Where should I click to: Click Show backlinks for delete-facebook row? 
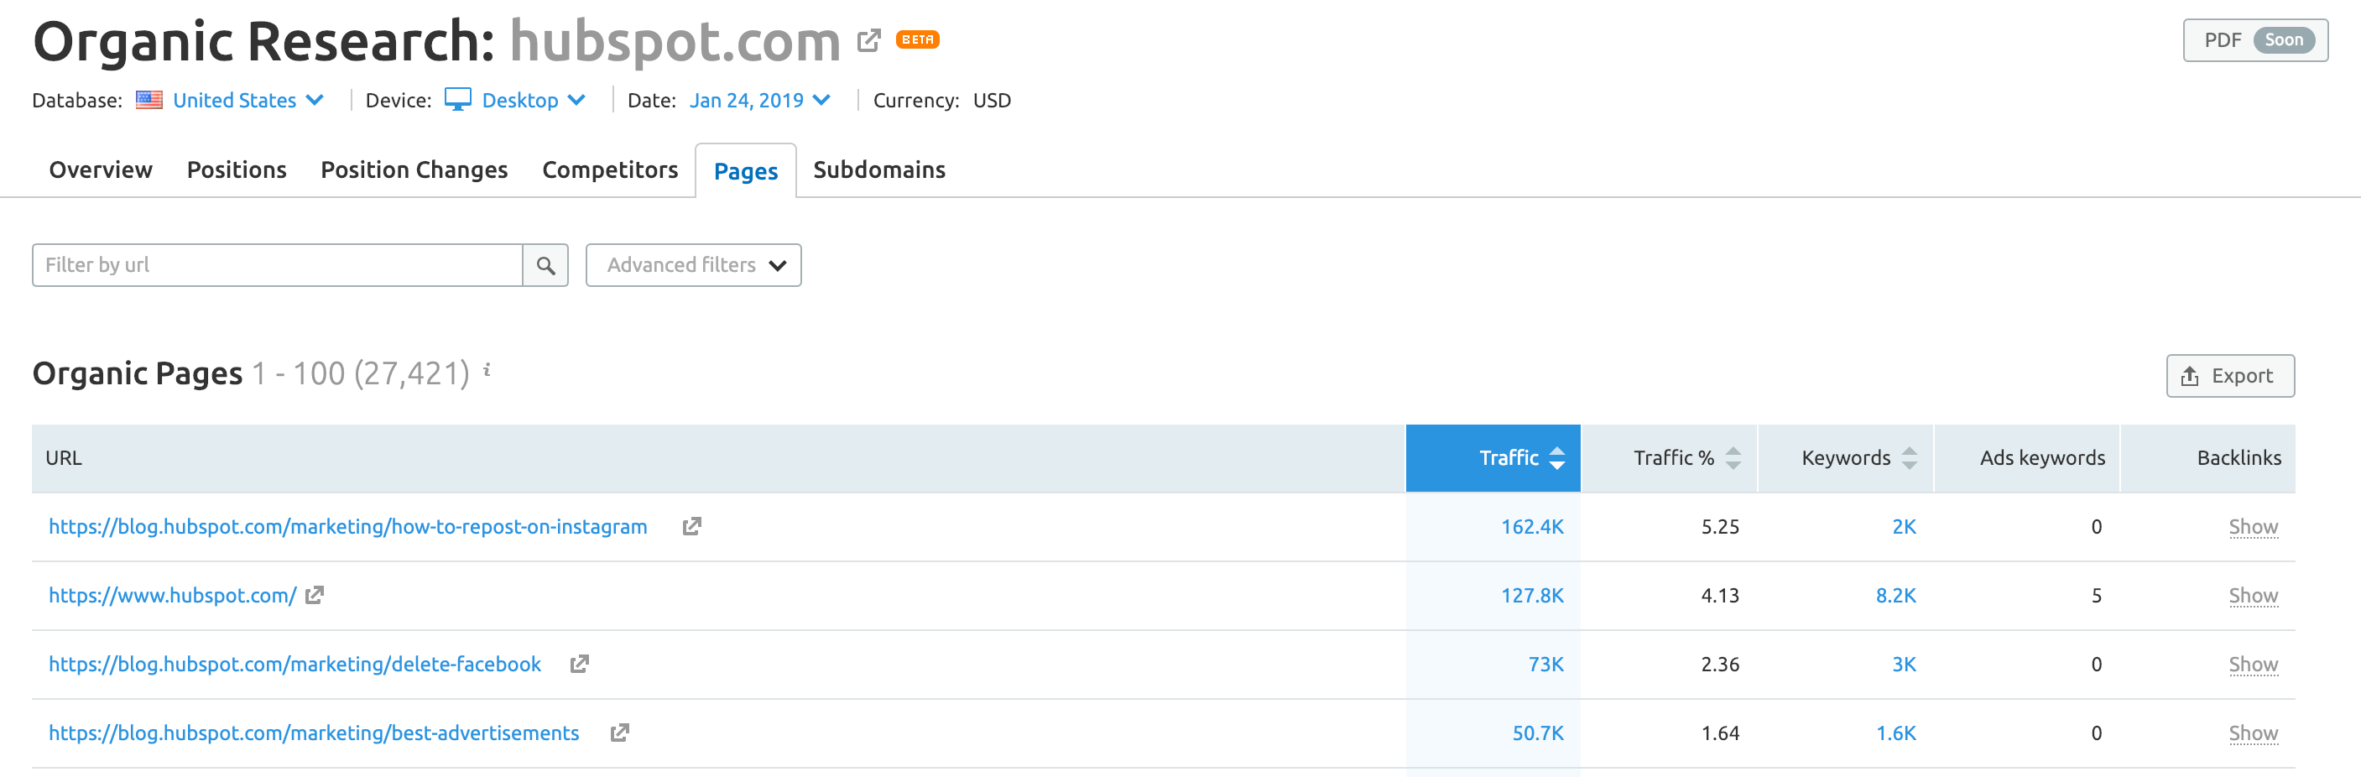coord(2253,664)
